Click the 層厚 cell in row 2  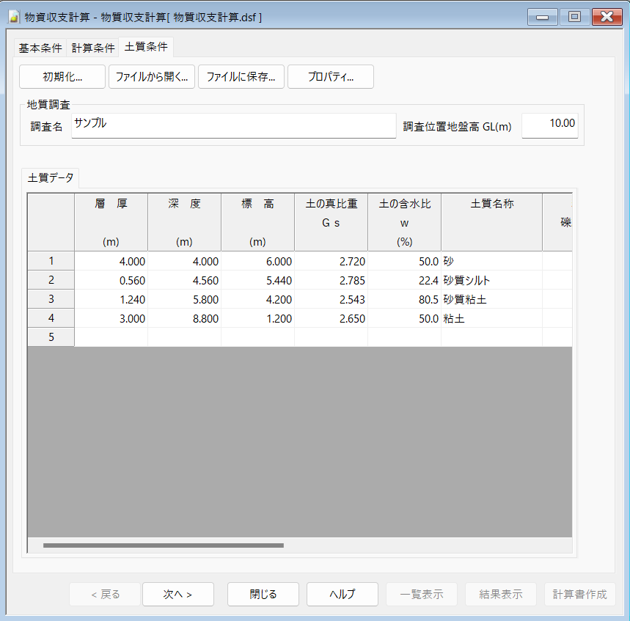click(111, 280)
